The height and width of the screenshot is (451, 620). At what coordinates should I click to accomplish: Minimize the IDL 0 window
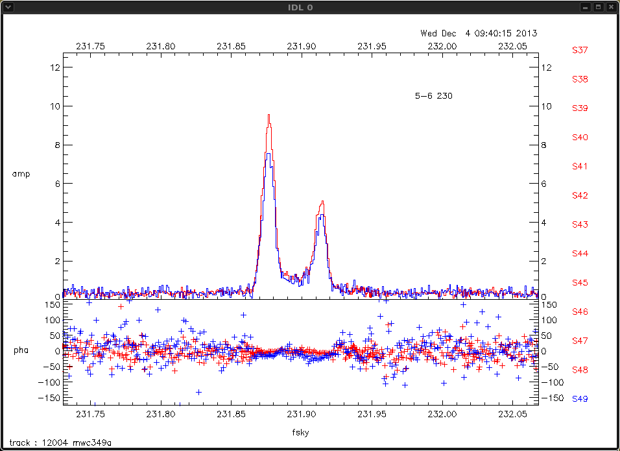click(586, 6)
